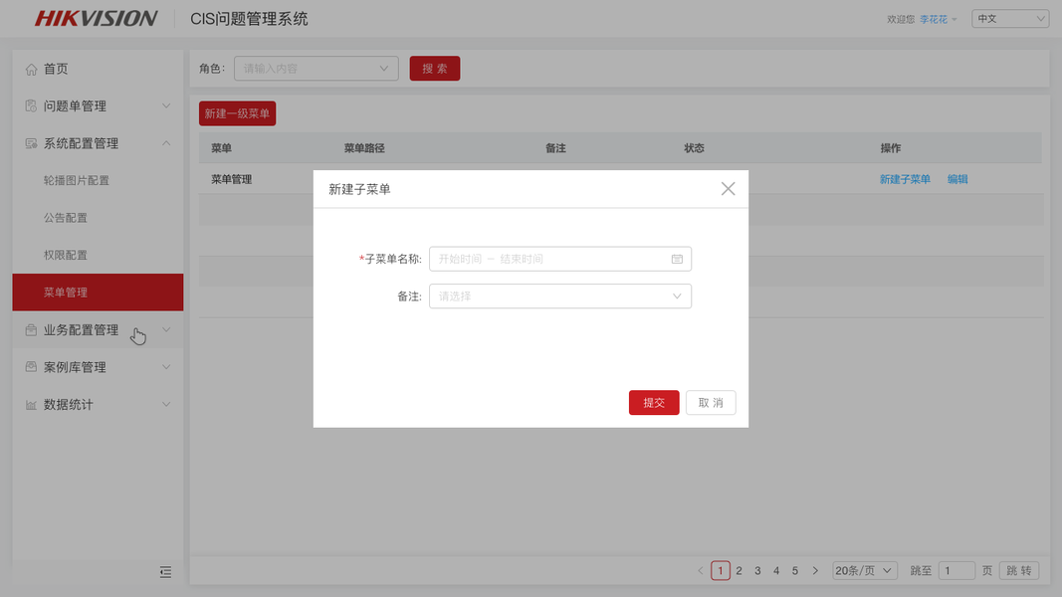Click the 系统配置管理 icon in sidebar
The width and height of the screenshot is (1062, 597).
pos(31,143)
